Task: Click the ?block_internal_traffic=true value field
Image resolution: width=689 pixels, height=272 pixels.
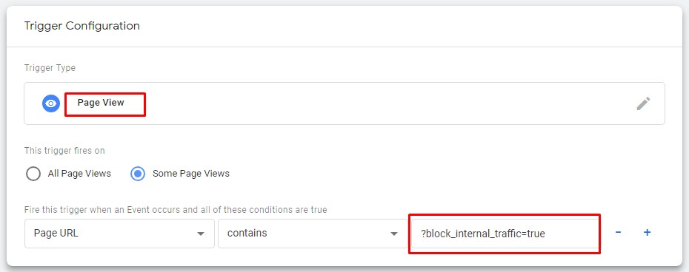Action: coord(505,234)
